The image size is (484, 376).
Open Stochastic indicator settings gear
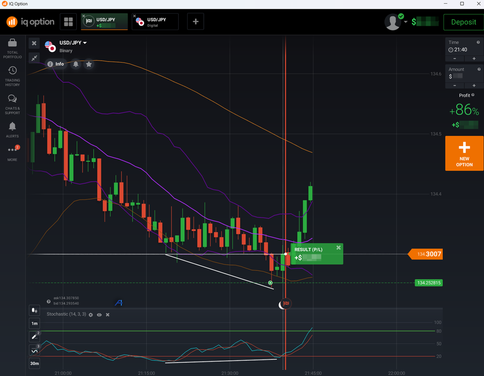tap(91, 314)
